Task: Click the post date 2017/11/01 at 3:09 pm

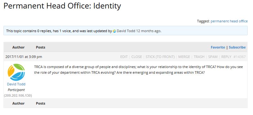Action: coord(24,57)
